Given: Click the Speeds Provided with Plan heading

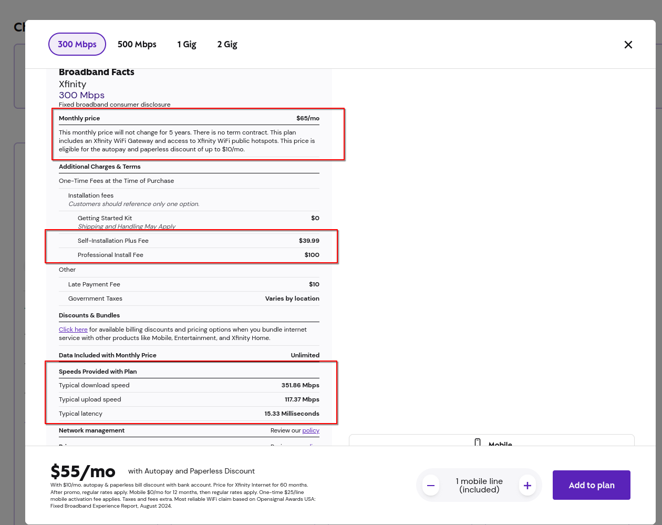Looking at the screenshot, I should click(x=98, y=372).
